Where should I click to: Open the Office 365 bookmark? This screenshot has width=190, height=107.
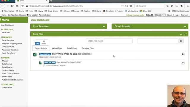pos(145,11)
